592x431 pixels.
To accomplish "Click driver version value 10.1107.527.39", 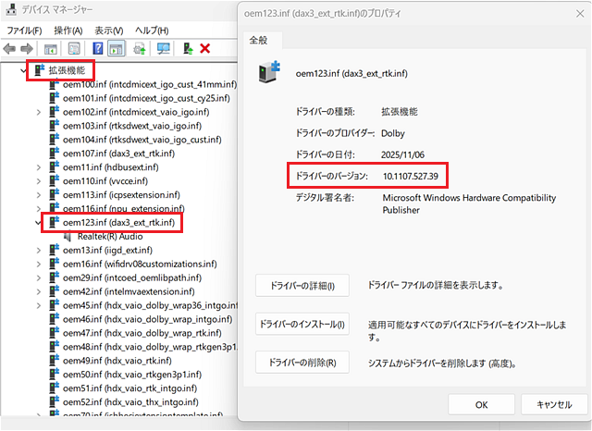I will point(411,177).
